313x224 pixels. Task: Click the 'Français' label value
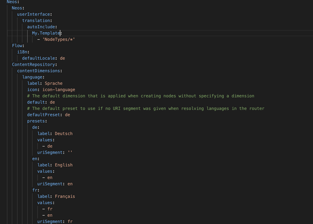[x=65, y=196]
